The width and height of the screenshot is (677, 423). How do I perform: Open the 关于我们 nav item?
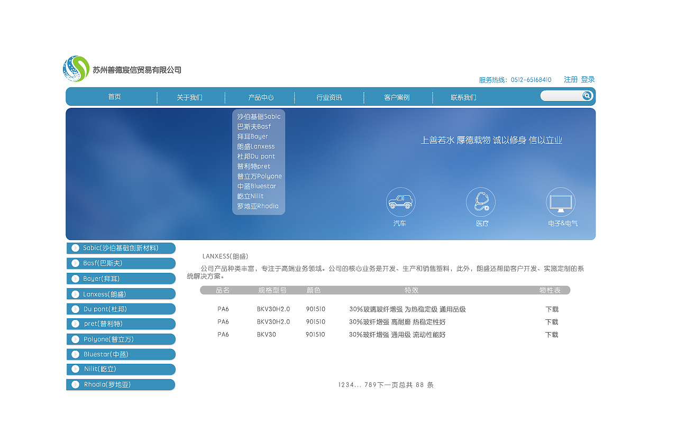point(189,97)
